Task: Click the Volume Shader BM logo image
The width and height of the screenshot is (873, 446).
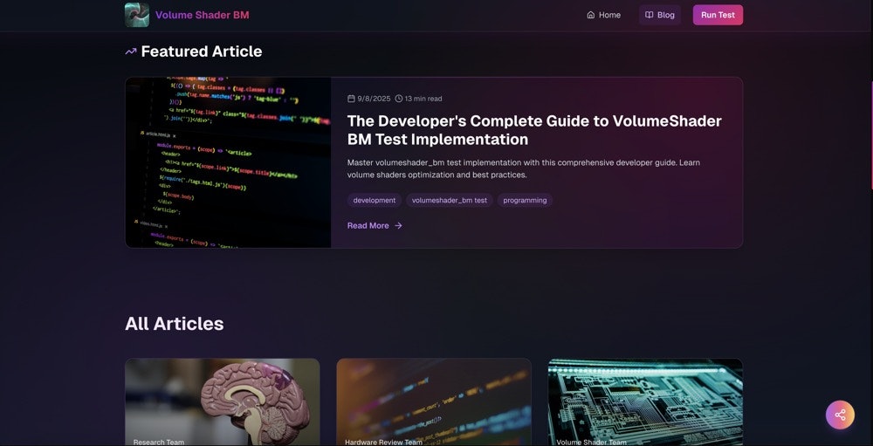Action: 137,15
